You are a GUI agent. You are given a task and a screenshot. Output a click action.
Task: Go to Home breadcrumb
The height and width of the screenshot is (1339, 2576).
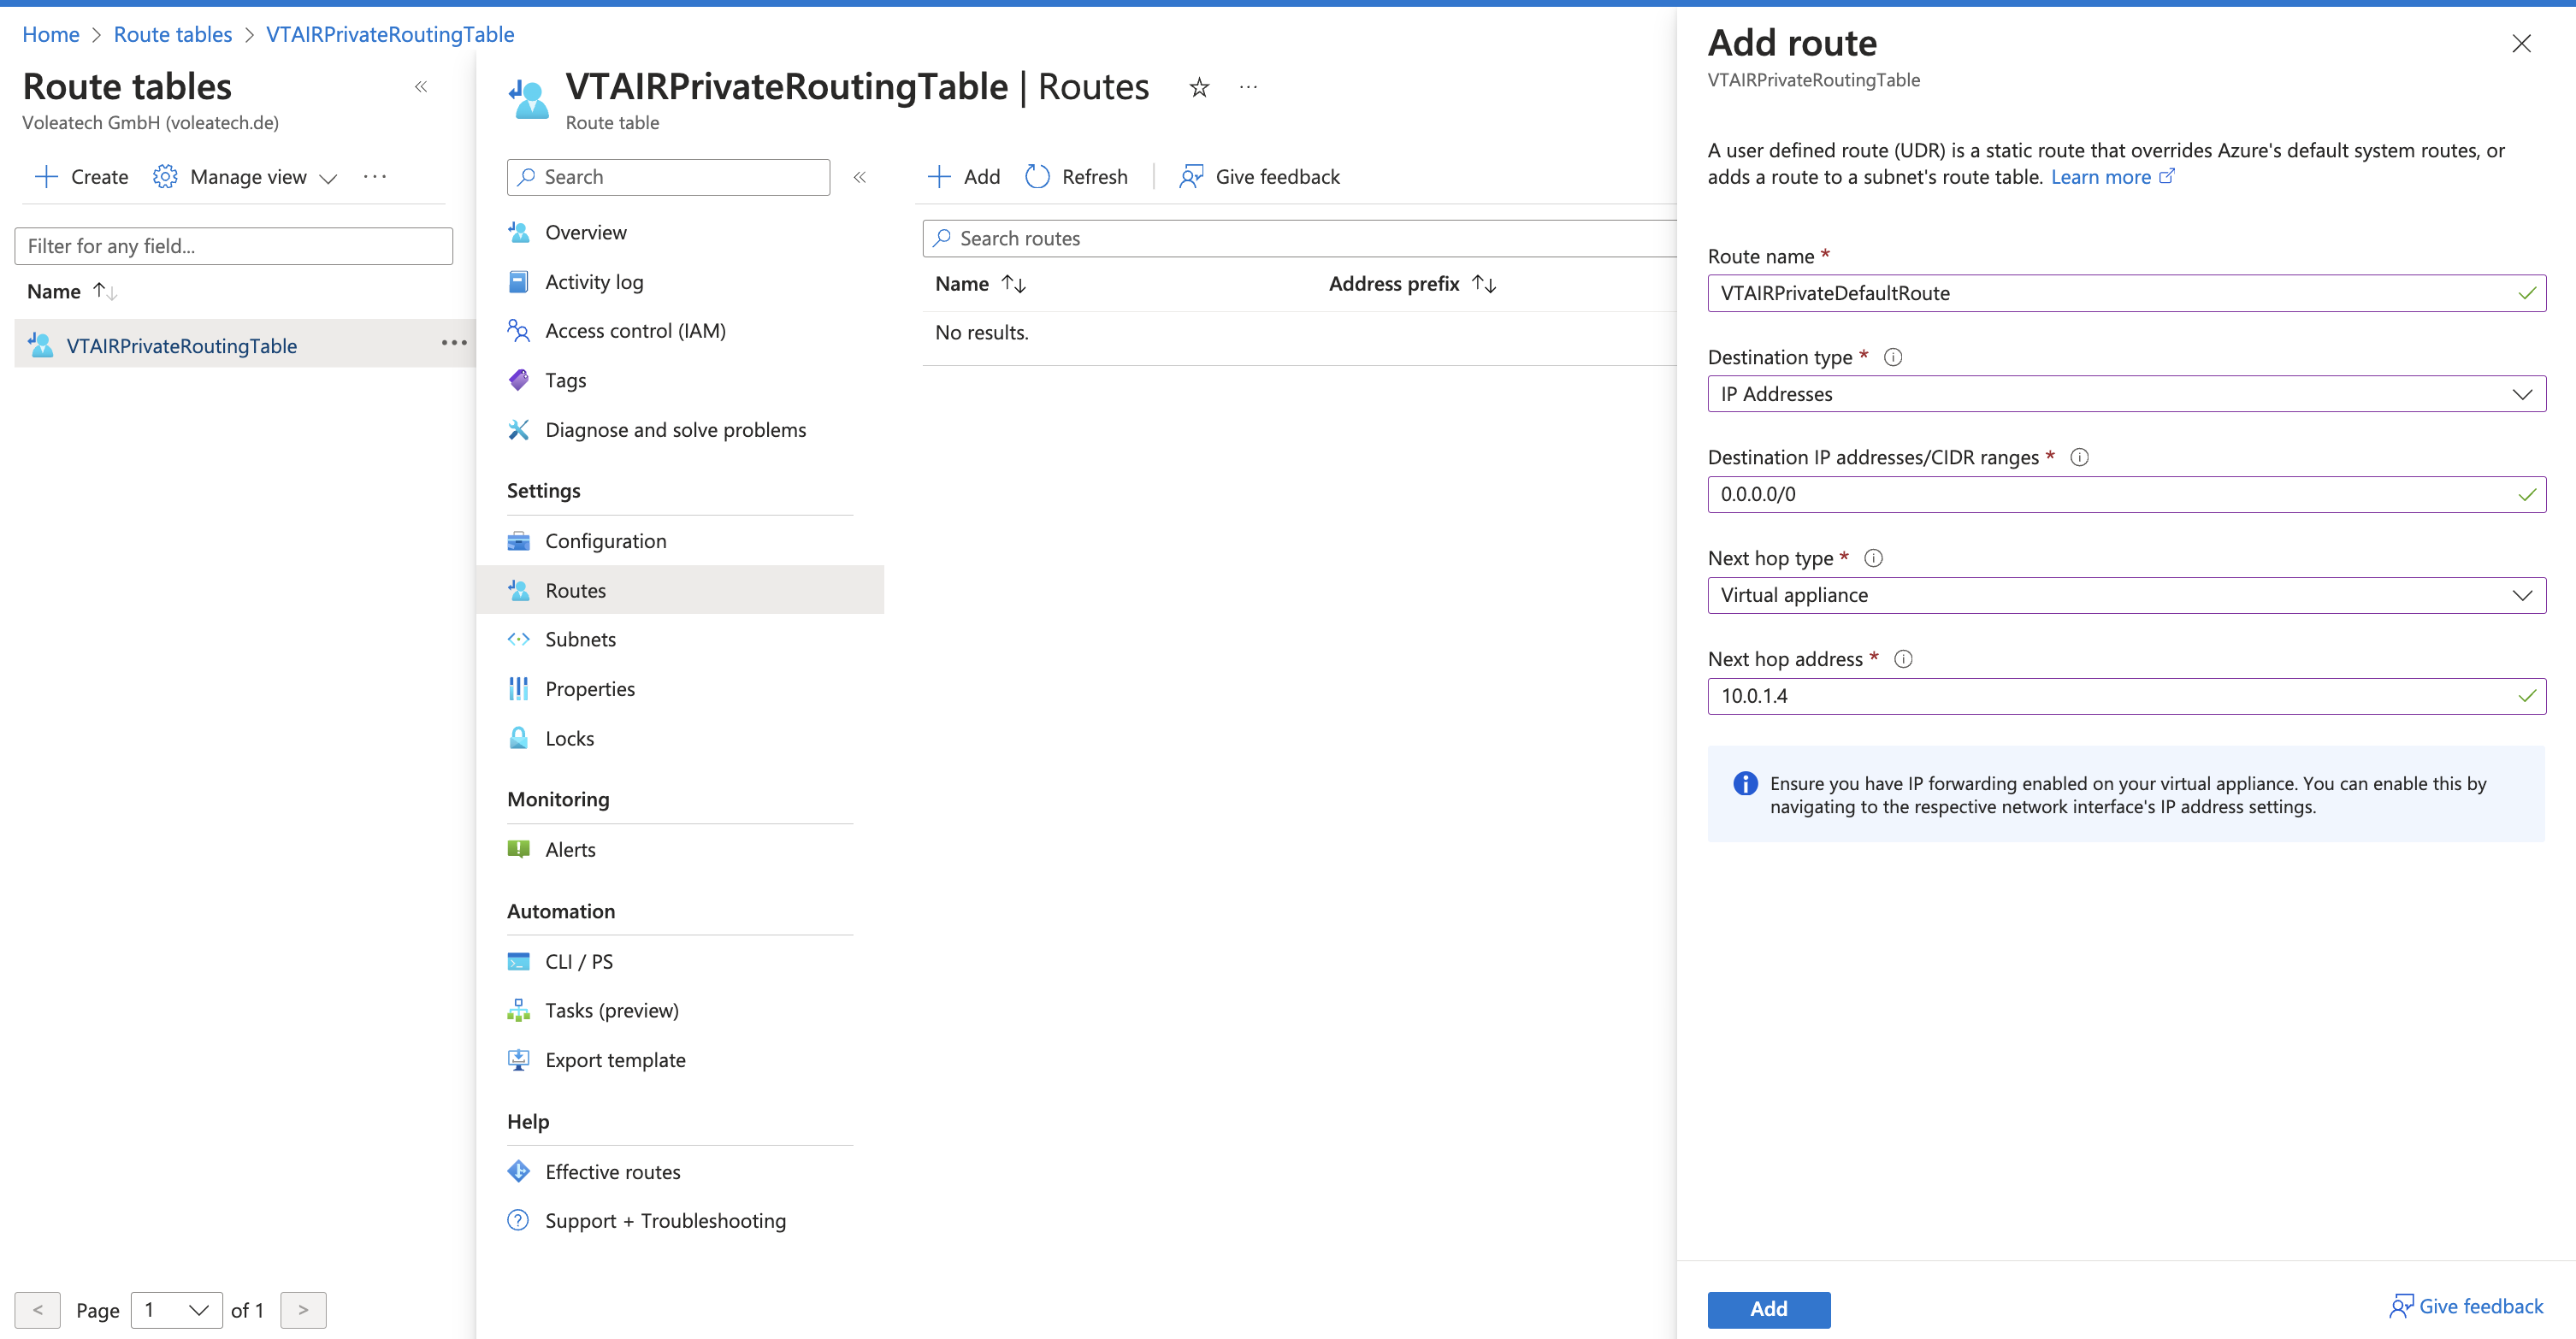tap(51, 34)
